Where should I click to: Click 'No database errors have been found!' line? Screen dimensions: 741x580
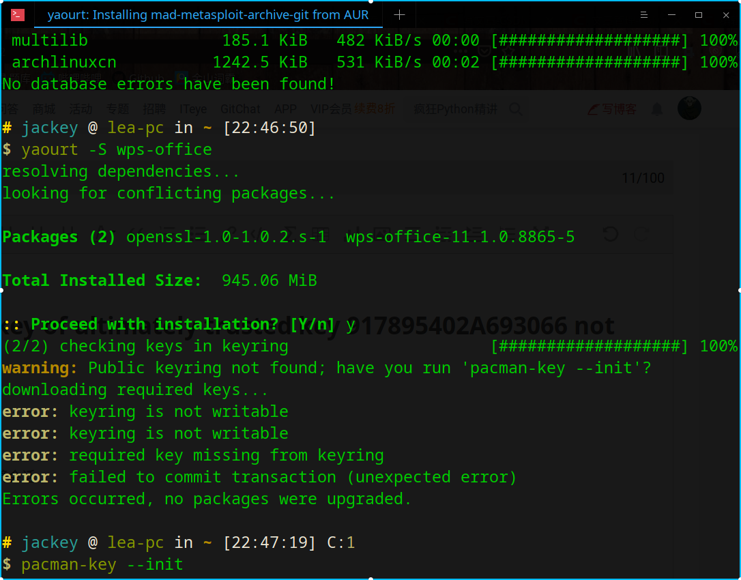click(x=169, y=84)
